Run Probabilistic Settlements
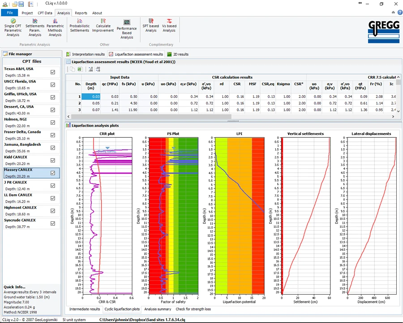403x323 pixels. click(x=80, y=25)
